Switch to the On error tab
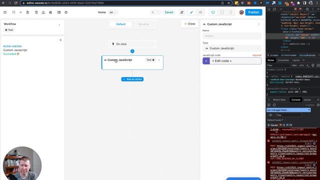This screenshot has width=320, height=180. (x=143, y=24)
